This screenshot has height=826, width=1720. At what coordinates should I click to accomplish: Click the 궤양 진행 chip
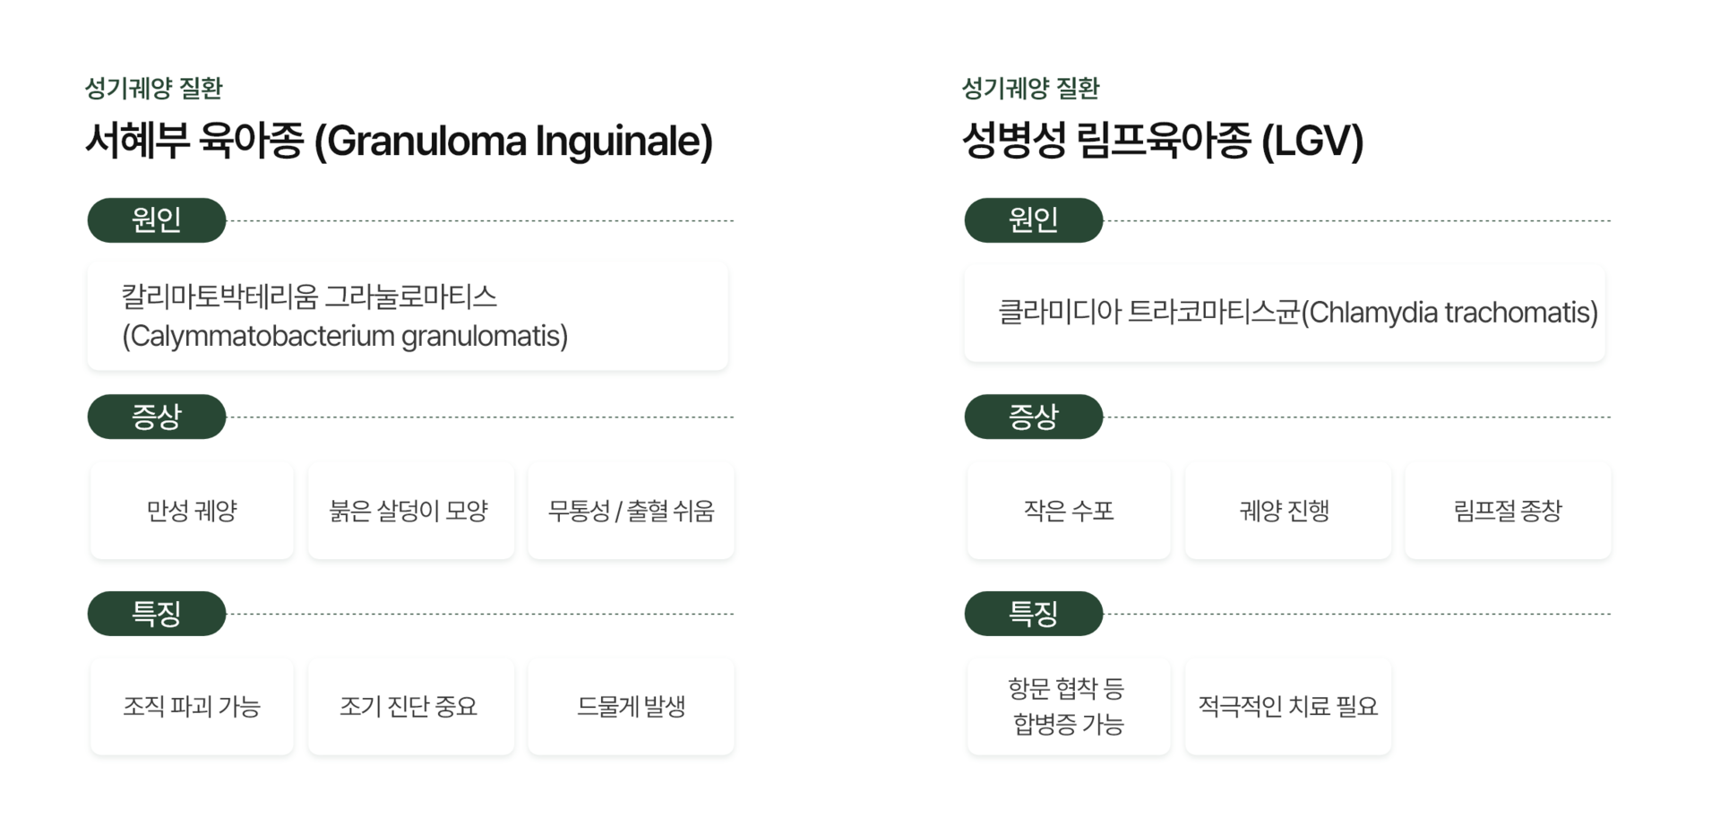(x=1287, y=511)
